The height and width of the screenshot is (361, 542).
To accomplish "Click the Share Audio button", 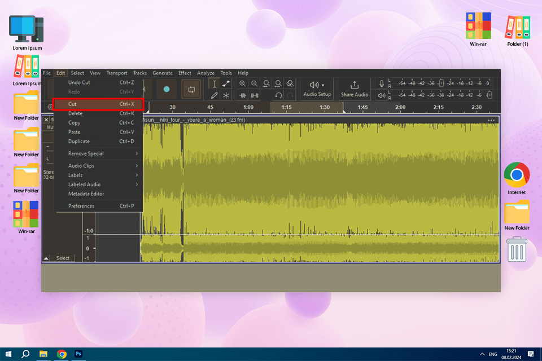I will tap(355, 89).
